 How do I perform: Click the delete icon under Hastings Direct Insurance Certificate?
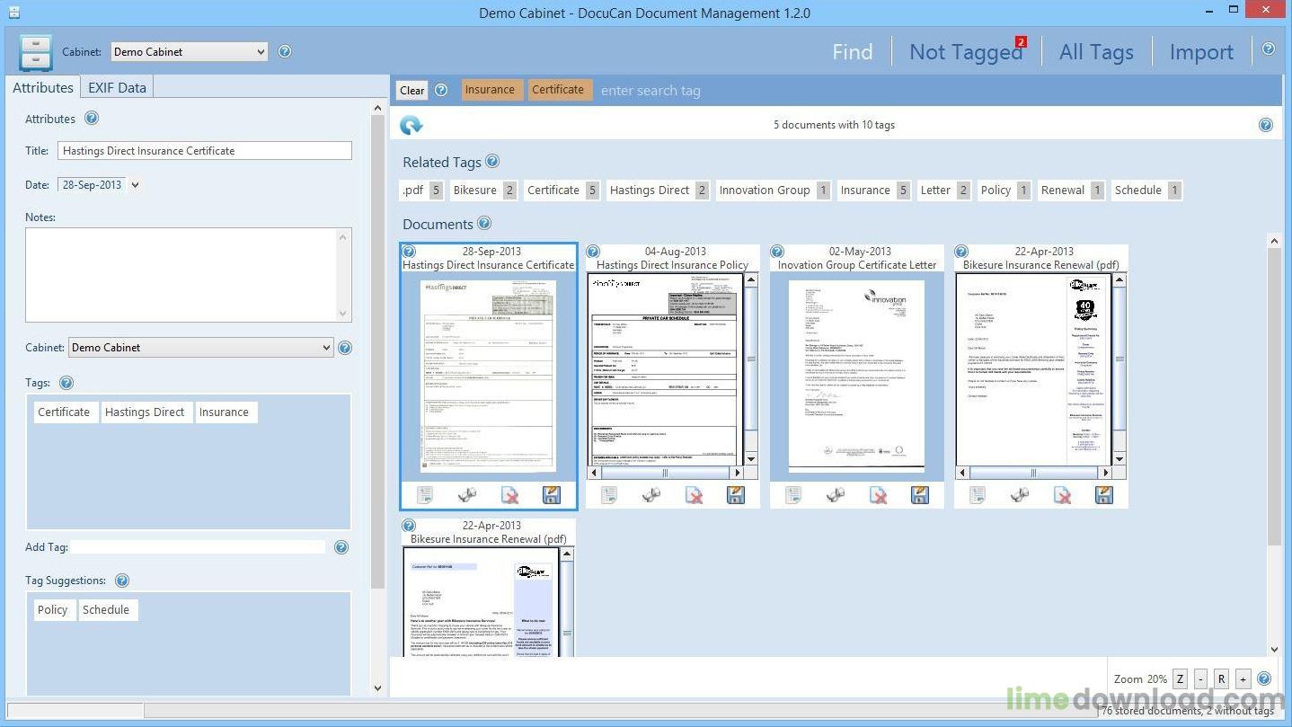click(x=509, y=495)
